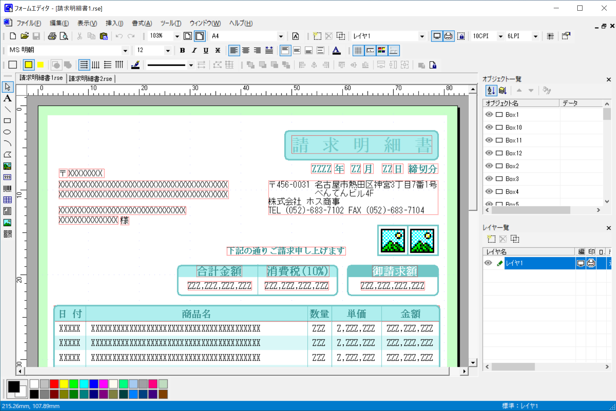Pick the magenta color swatch
Image resolution: width=616 pixels, height=411 pixels.
point(103,384)
